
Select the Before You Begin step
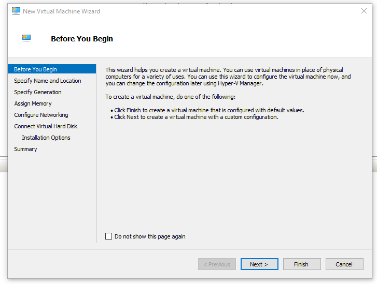36,69
